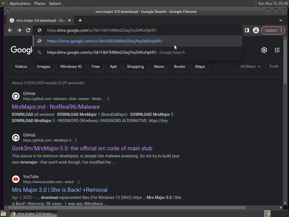Open the Chrome three-dot menu
This screenshot has height=217, width=289.
[281, 30]
